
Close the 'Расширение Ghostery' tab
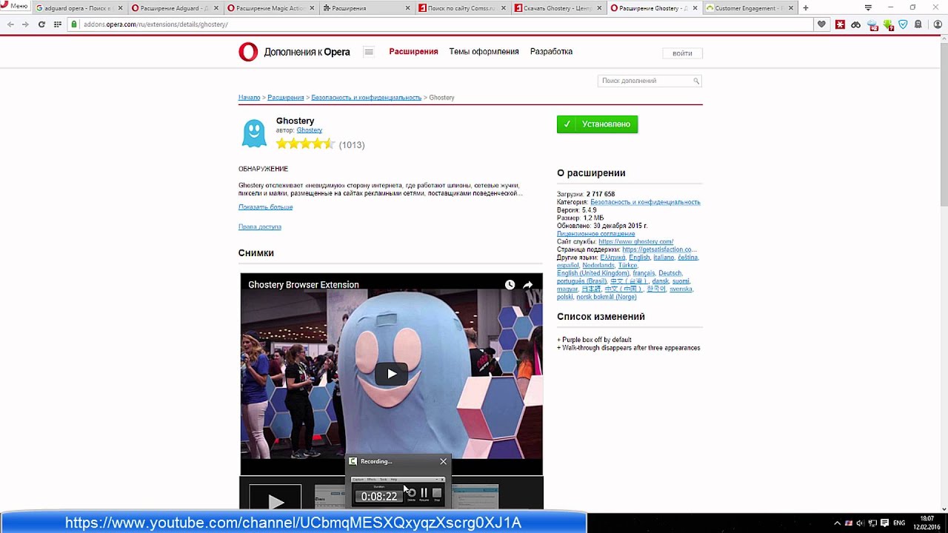pos(695,8)
